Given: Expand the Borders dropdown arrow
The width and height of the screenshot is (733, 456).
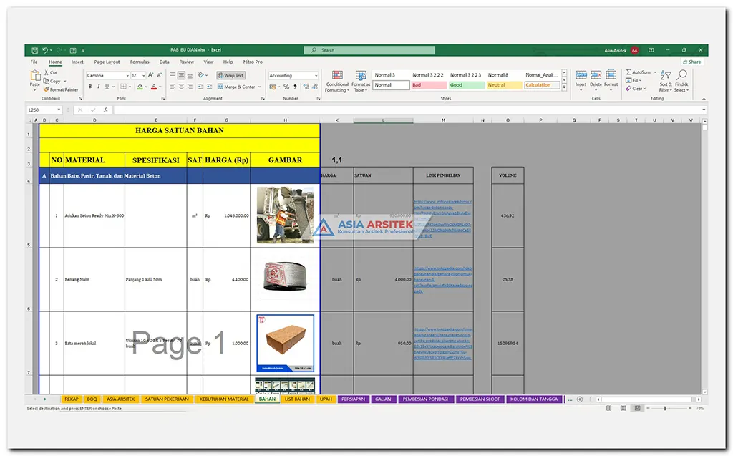Looking at the screenshot, I should [x=130, y=87].
